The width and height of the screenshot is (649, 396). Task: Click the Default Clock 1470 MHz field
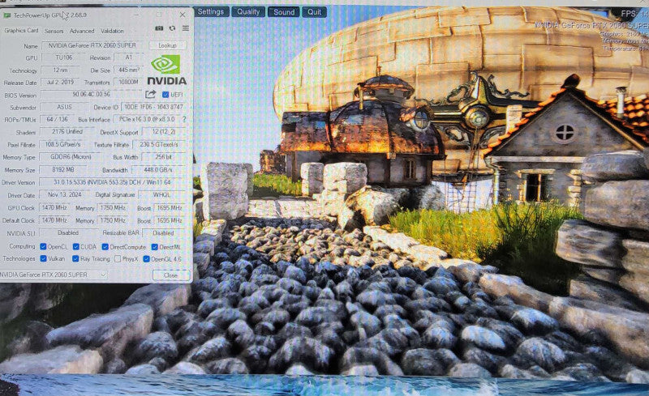tap(54, 220)
